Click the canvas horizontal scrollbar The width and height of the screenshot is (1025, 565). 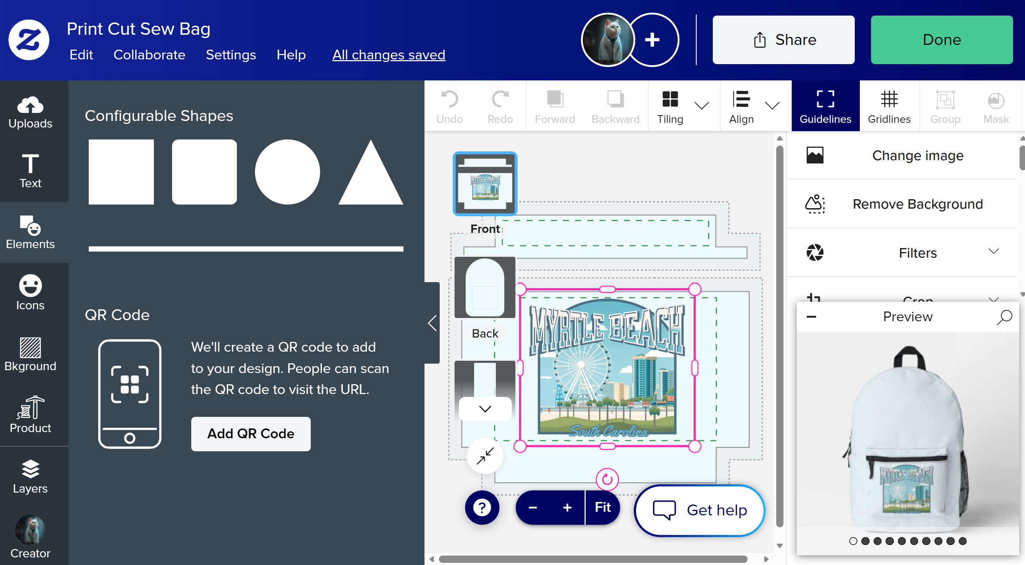tap(593, 559)
